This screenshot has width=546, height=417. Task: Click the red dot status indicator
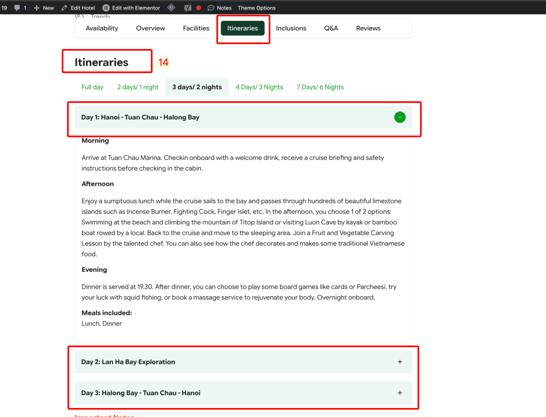tap(199, 8)
